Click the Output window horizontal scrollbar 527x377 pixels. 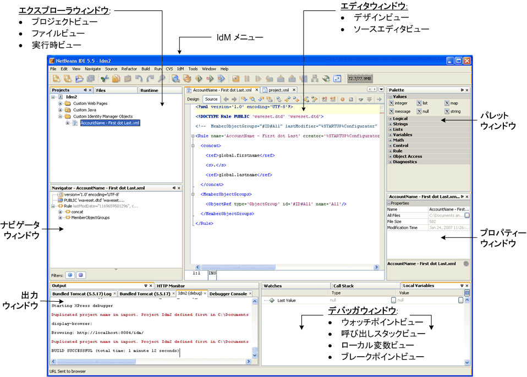pos(151,362)
